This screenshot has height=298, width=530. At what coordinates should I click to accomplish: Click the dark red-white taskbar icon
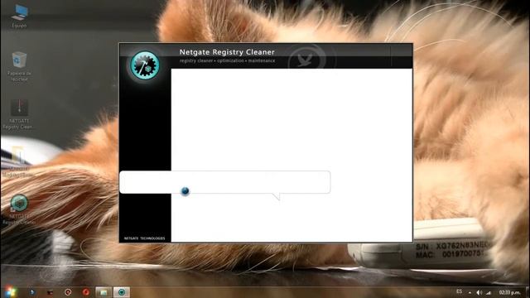click(50, 292)
